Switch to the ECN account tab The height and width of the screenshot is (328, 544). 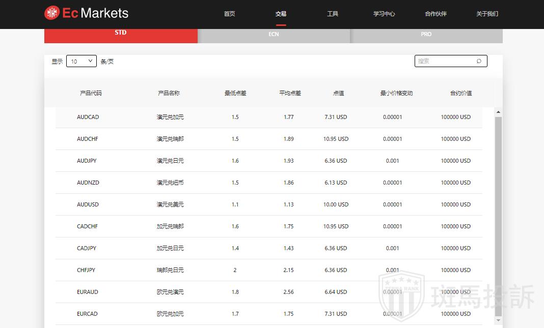click(x=274, y=35)
